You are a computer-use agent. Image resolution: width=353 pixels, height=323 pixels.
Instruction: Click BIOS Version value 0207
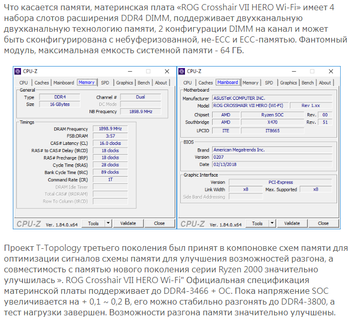coord(272,157)
